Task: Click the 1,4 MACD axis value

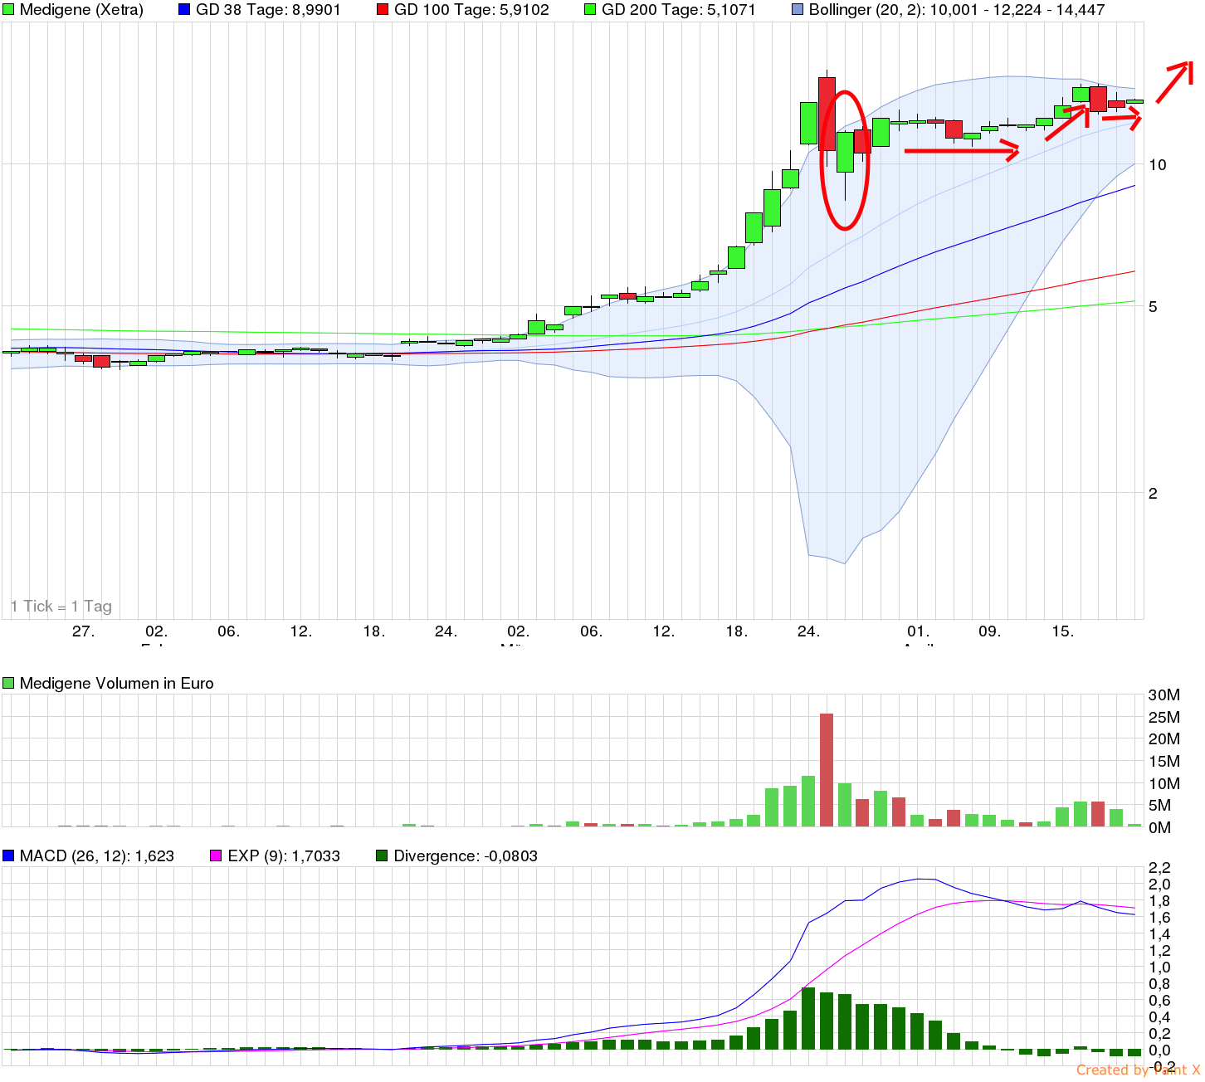Action: (x=1159, y=934)
